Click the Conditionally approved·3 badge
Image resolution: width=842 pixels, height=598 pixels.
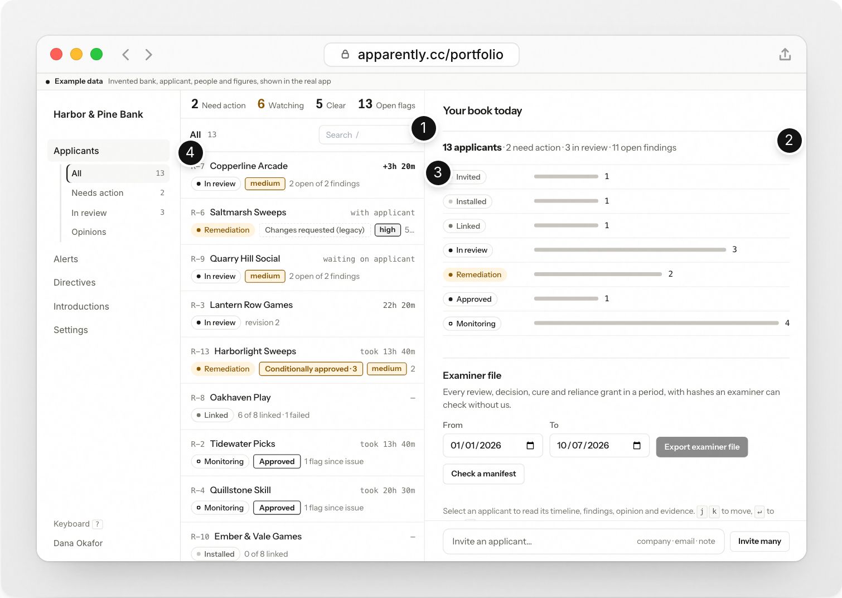(x=311, y=369)
